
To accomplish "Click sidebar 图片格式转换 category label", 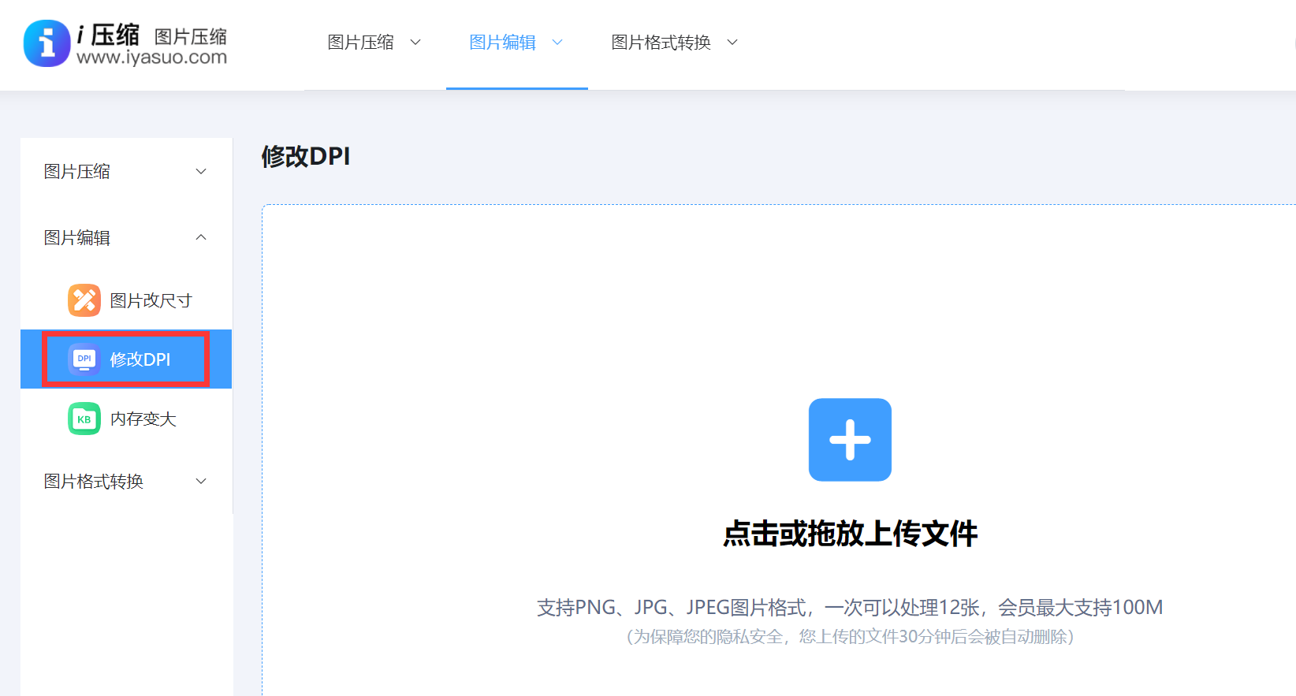I will point(94,482).
